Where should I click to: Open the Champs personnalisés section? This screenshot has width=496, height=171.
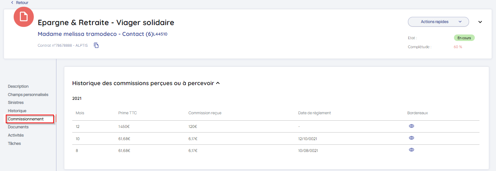pos(28,94)
